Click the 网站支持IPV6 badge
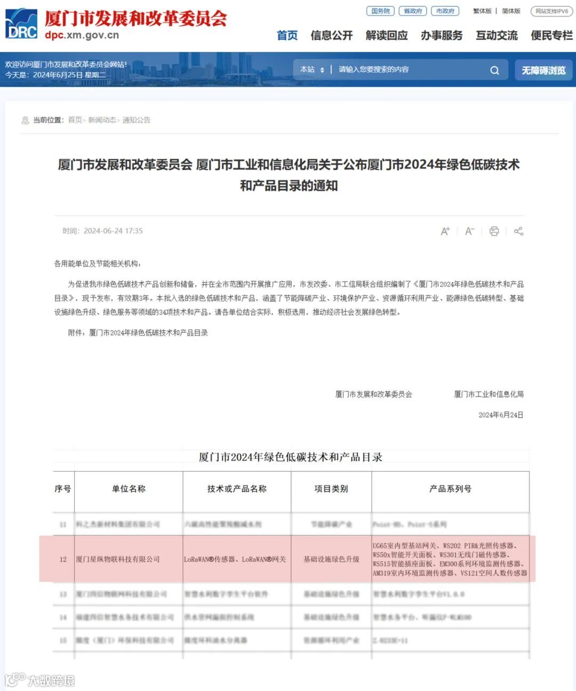This screenshot has height=691, width=576. pos(551,11)
